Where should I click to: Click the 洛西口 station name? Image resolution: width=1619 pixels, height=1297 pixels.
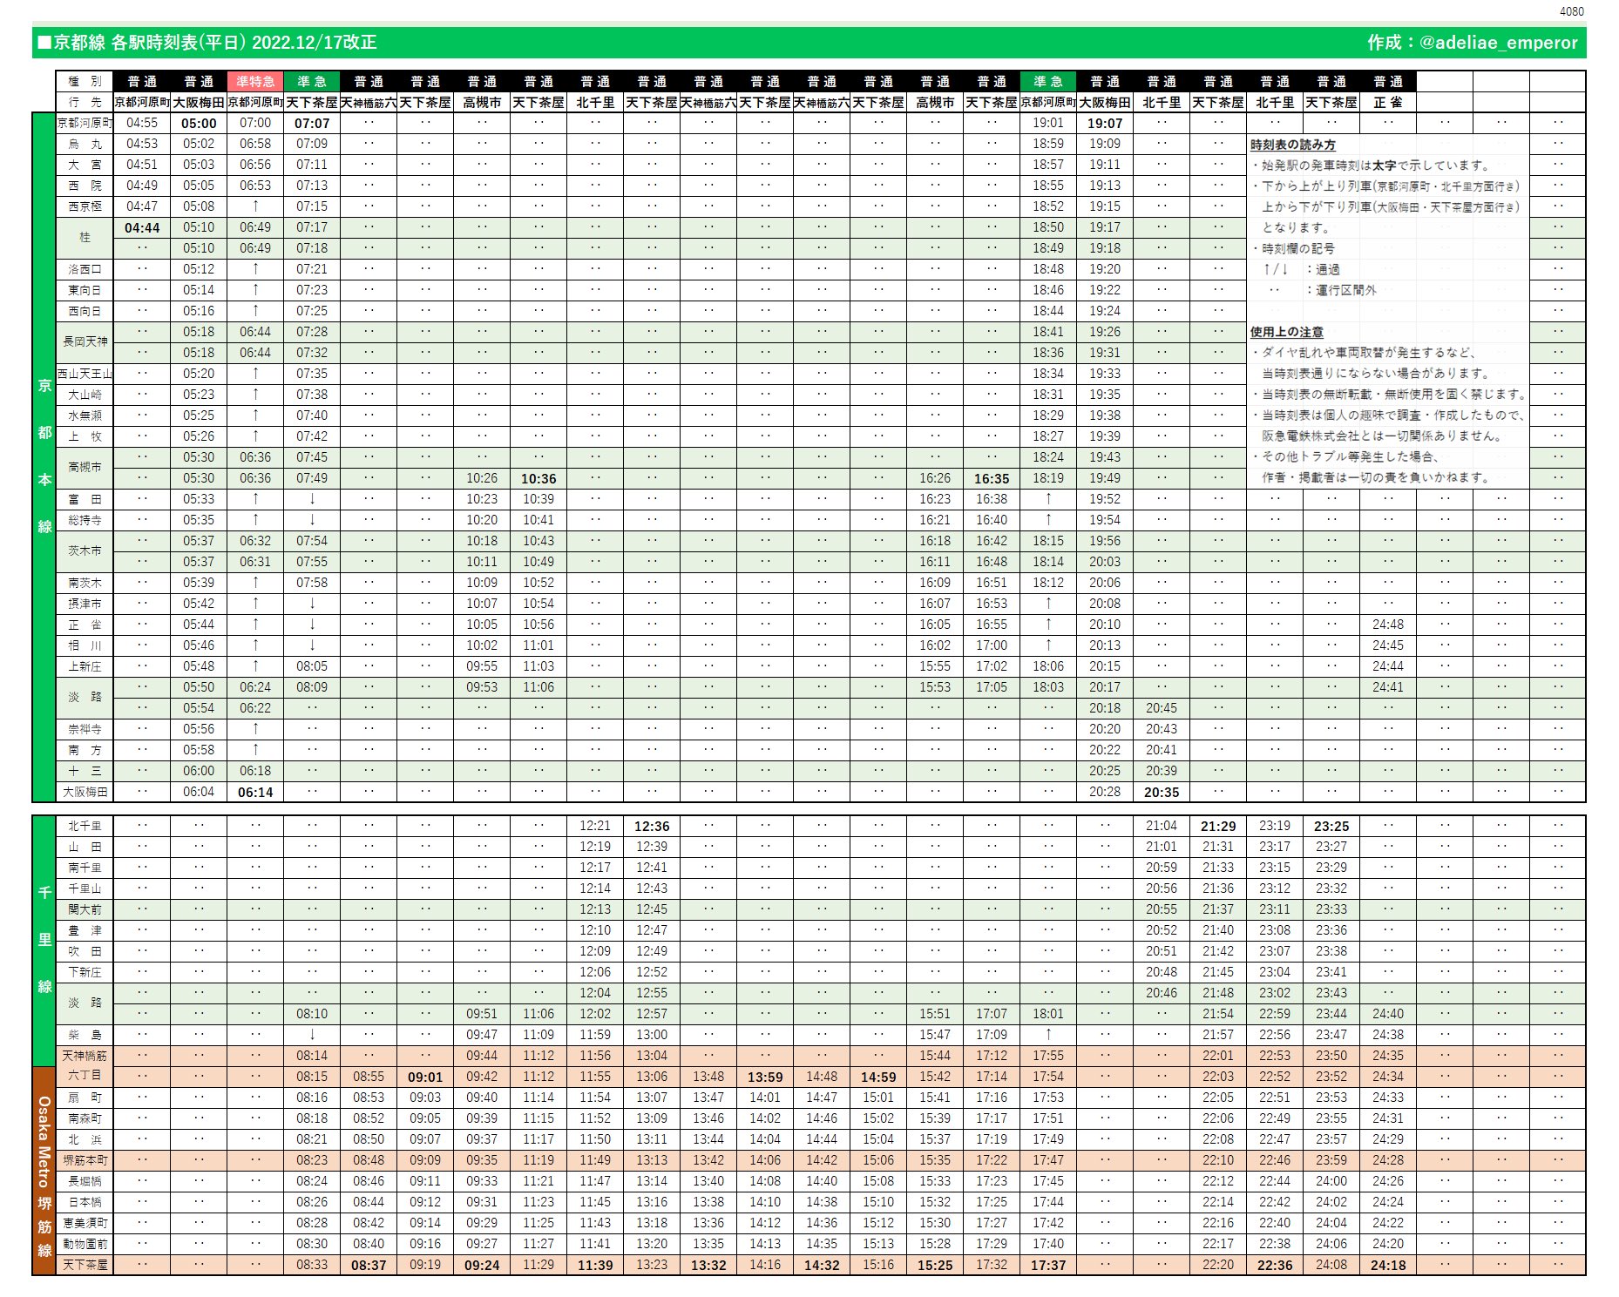coord(85,269)
